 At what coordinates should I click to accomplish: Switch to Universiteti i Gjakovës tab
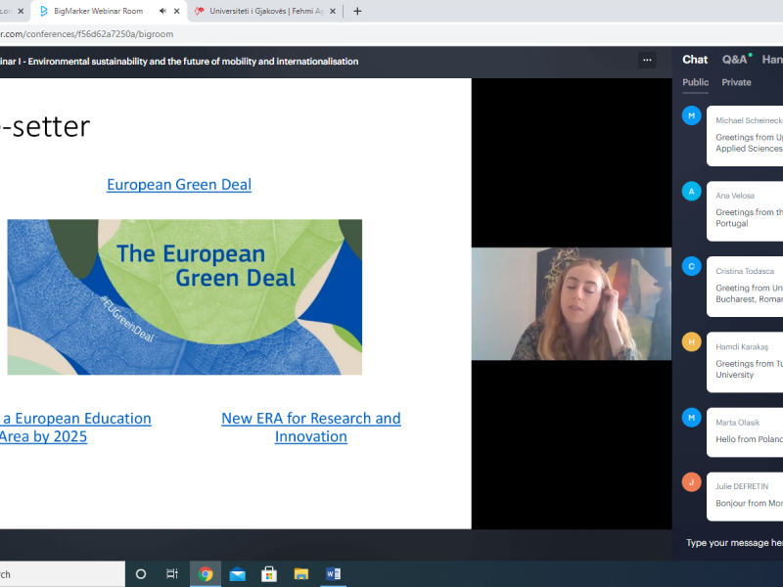pos(265,11)
